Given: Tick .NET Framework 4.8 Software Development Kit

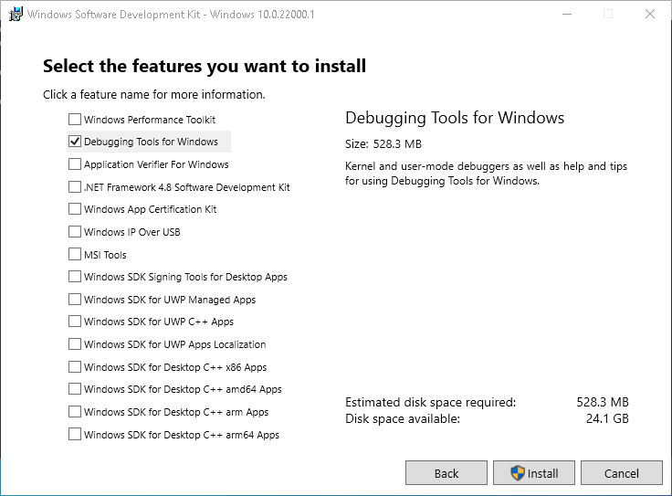Looking at the screenshot, I should pyautogui.click(x=75, y=187).
